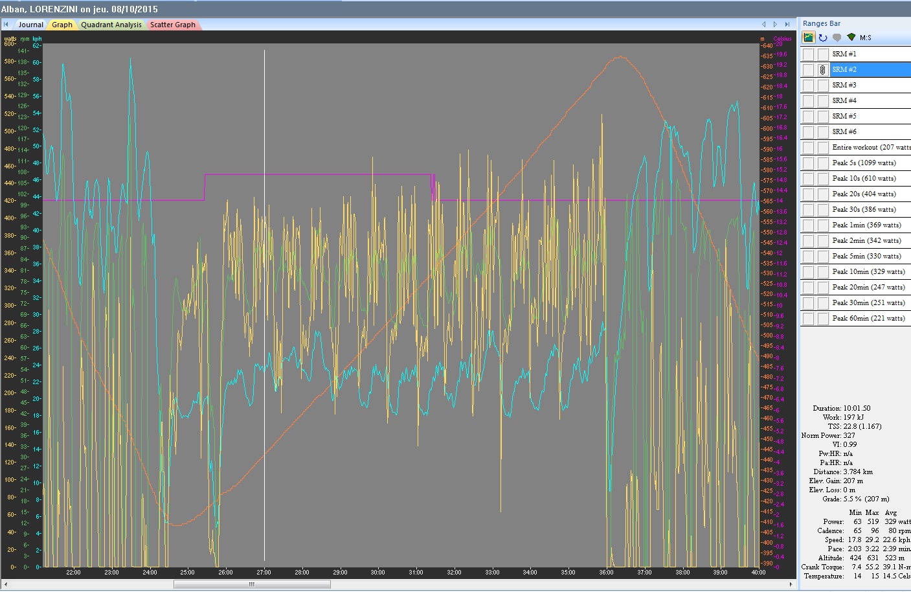
Task: Select the Peak 20s (404 watts) range
Action: click(870, 194)
